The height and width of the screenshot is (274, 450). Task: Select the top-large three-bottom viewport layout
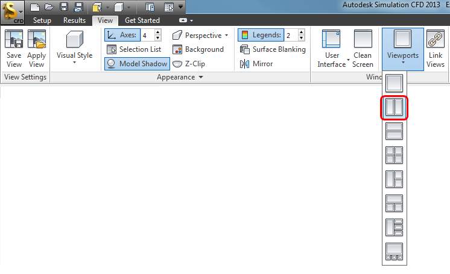(x=394, y=251)
